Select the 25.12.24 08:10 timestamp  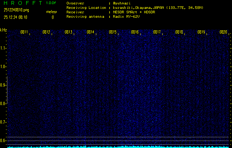[x=16, y=17]
